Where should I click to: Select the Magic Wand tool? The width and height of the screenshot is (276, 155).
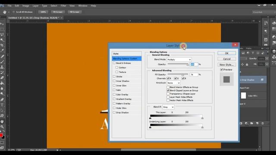click(2, 40)
